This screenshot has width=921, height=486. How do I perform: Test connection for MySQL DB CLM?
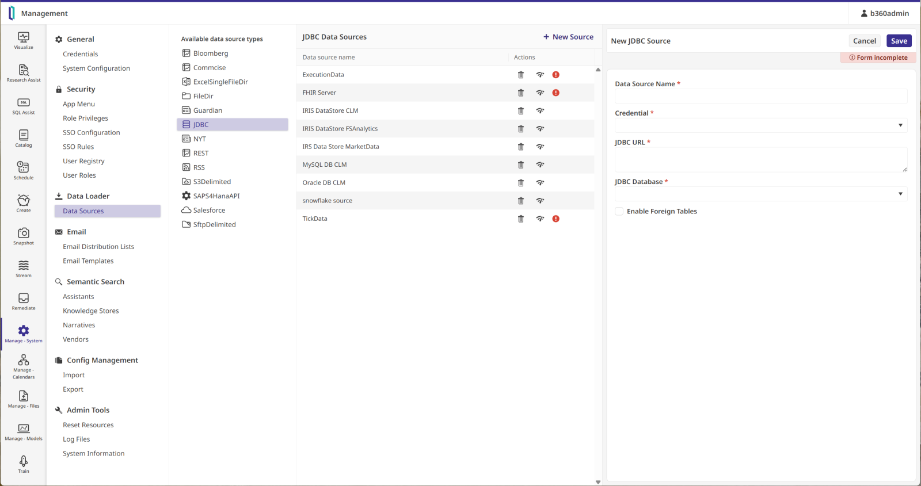click(540, 165)
